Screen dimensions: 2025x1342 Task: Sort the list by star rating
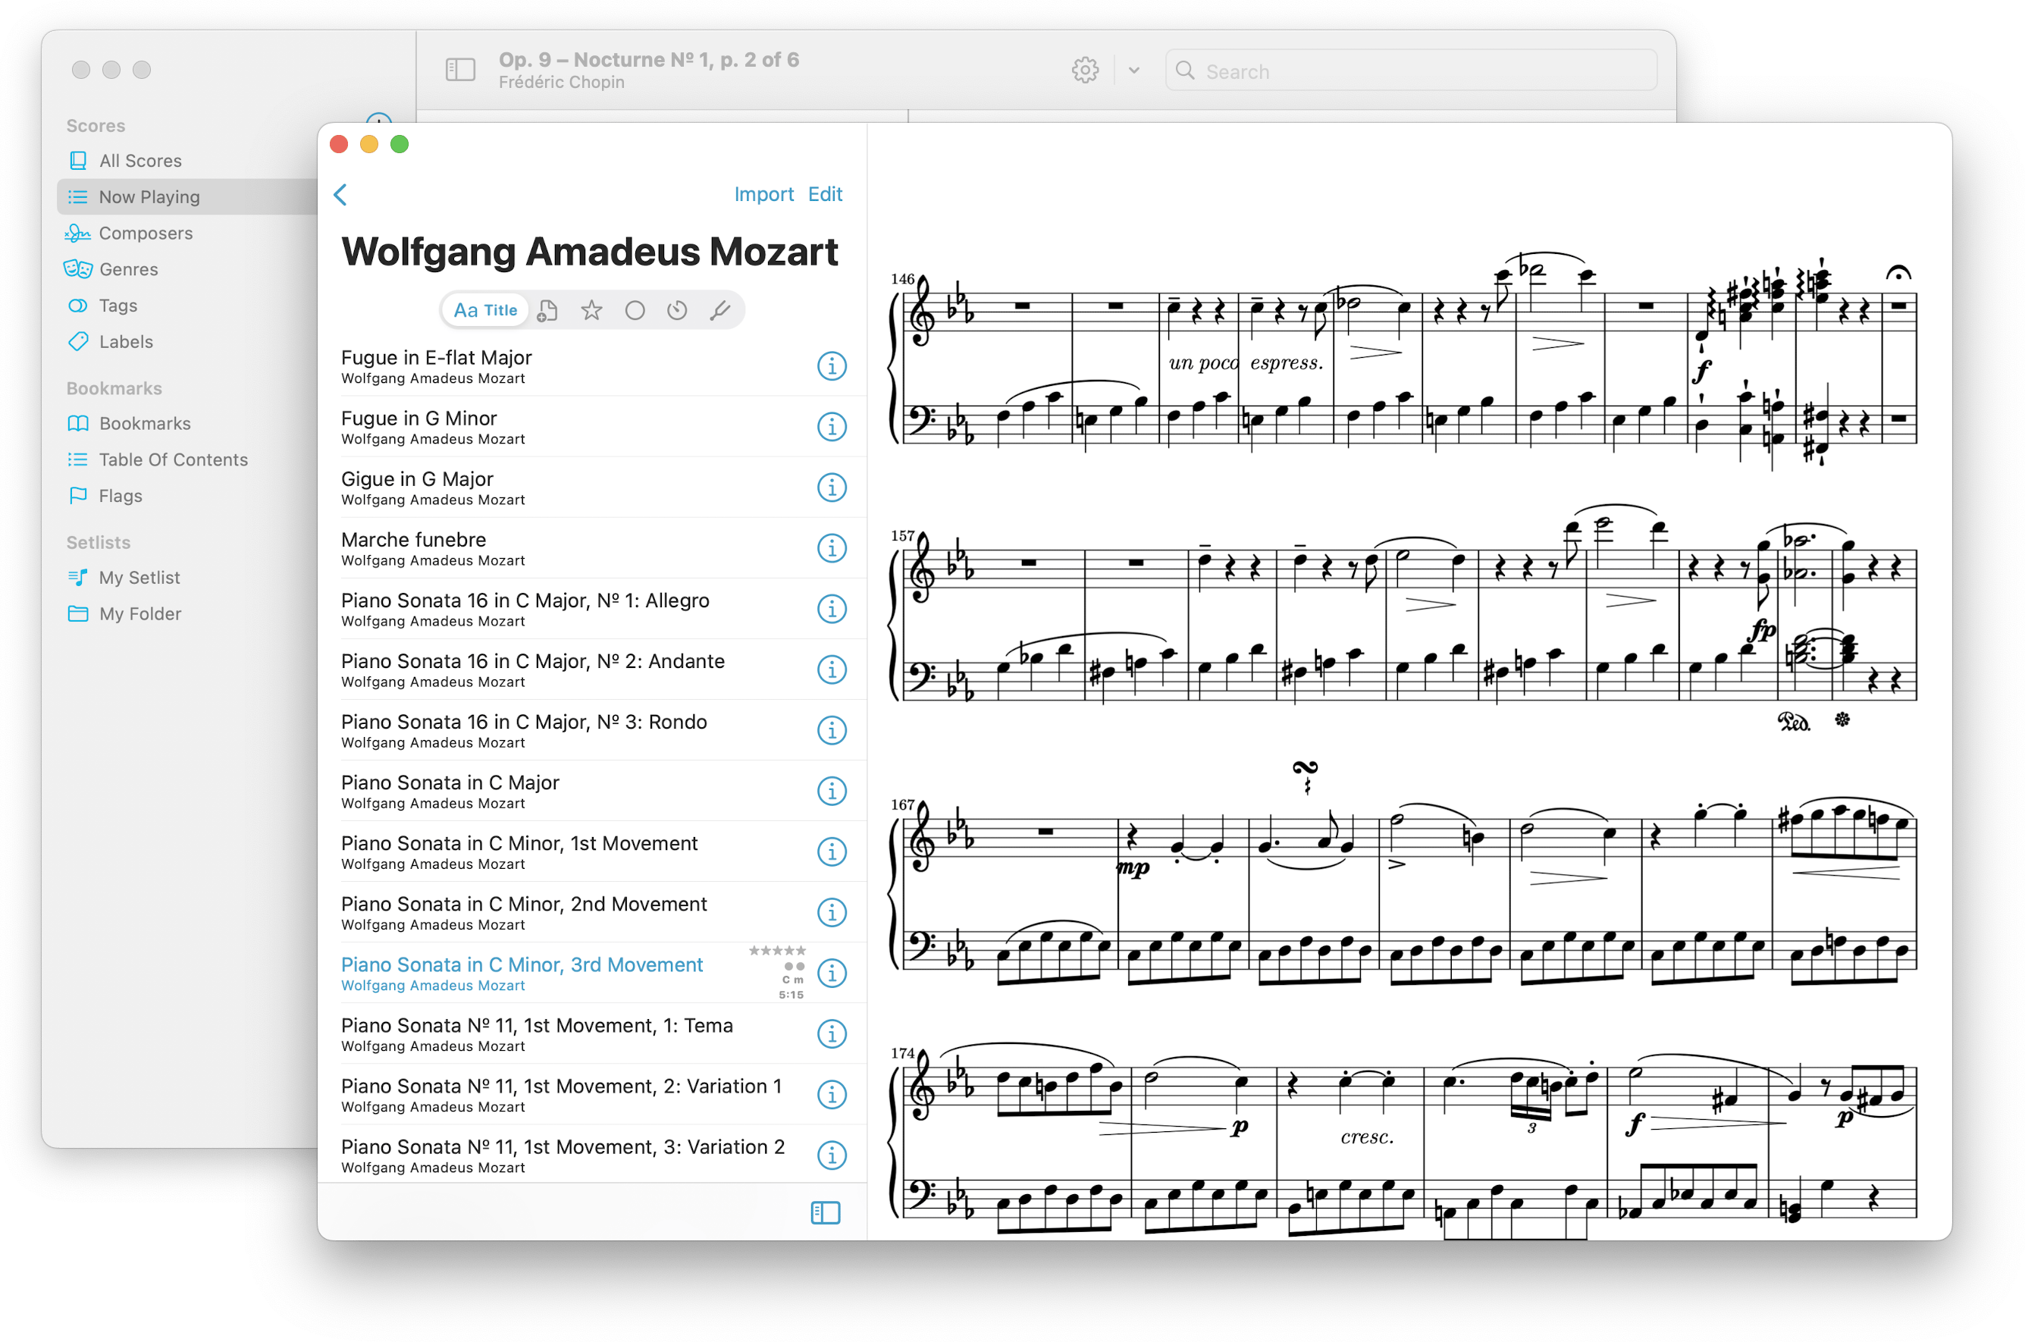(x=591, y=311)
